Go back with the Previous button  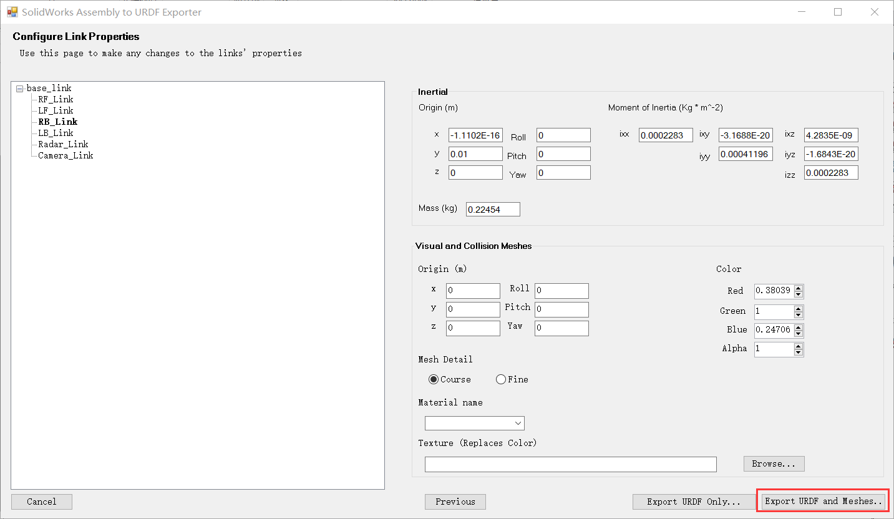[455, 502]
